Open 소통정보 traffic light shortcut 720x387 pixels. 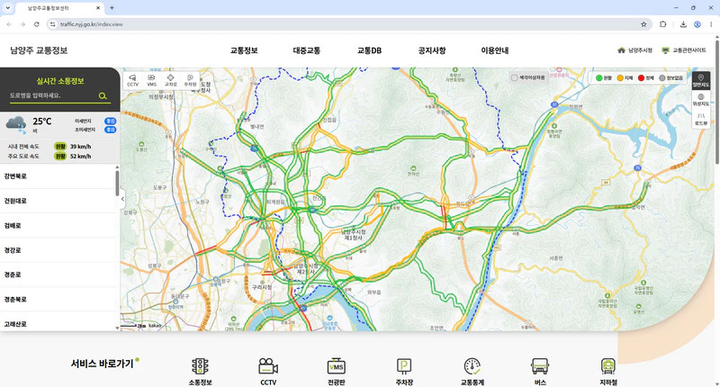pyautogui.click(x=200, y=372)
